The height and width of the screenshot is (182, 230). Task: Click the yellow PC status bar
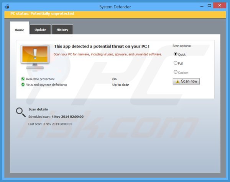115,14
